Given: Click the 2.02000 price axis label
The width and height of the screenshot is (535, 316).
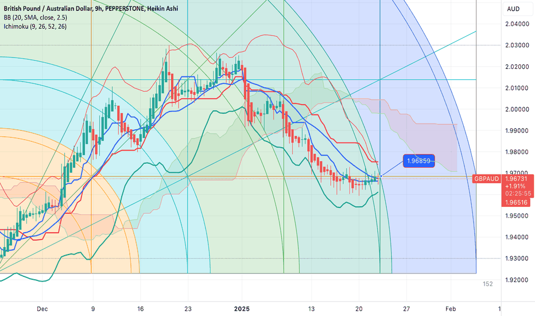Looking at the screenshot, I should click(x=517, y=67).
